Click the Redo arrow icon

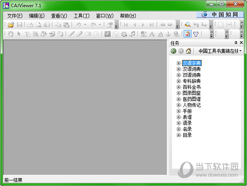coord(93,25)
